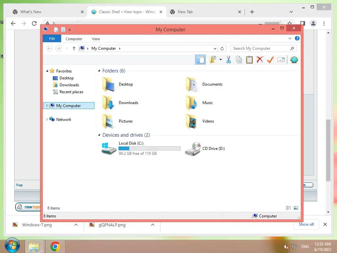Click Explorer Back navigation arrow
The width and height of the screenshot is (337, 253).
point(49,48)
